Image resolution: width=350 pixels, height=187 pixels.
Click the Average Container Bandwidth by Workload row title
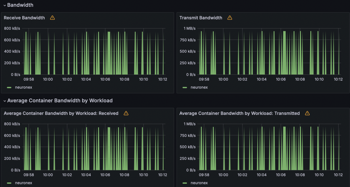pyautogui.click(x=60, y=101)
